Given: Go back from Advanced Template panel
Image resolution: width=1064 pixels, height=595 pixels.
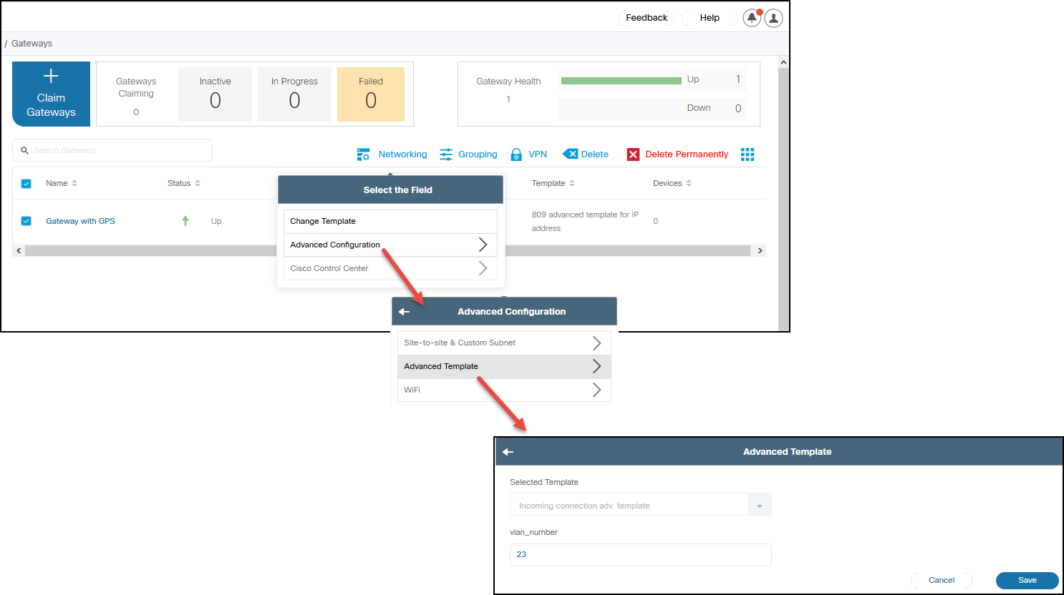Looking at the screenshot, I should [508, 452].
